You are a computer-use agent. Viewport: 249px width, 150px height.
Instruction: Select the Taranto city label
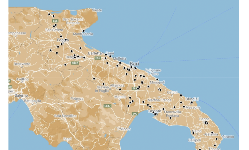(155, 111)
